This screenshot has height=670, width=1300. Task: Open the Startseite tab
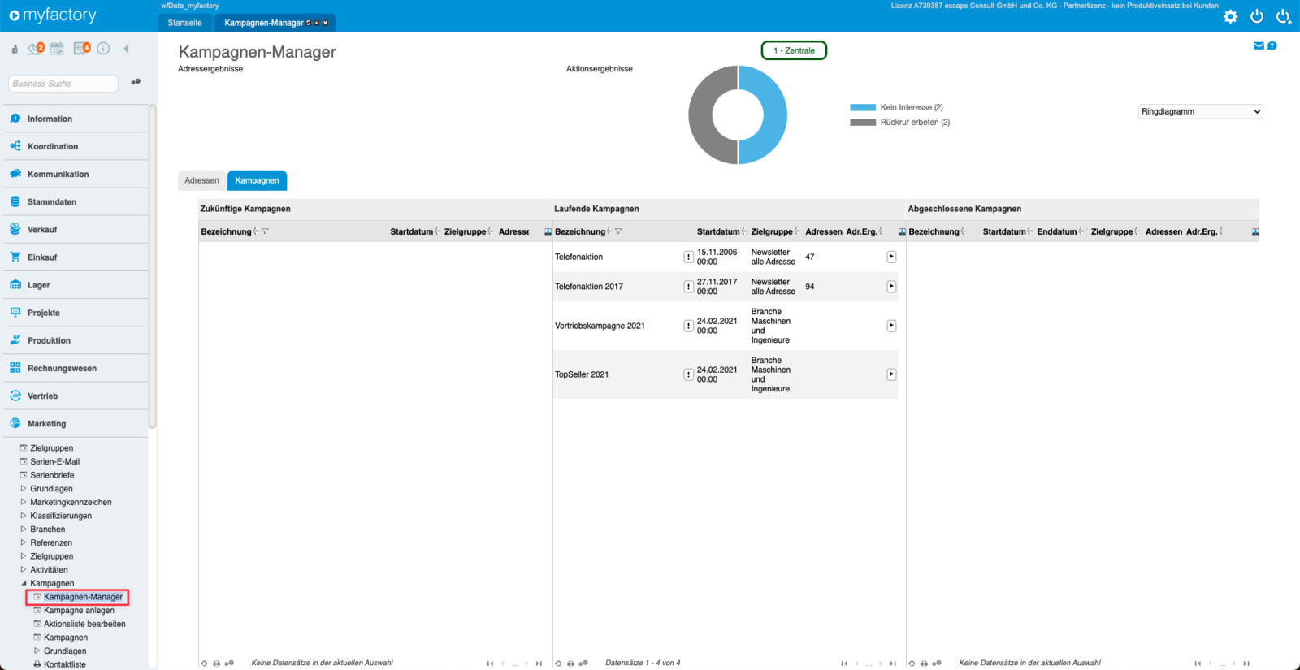pyautogui.click(x=184, y=23)
